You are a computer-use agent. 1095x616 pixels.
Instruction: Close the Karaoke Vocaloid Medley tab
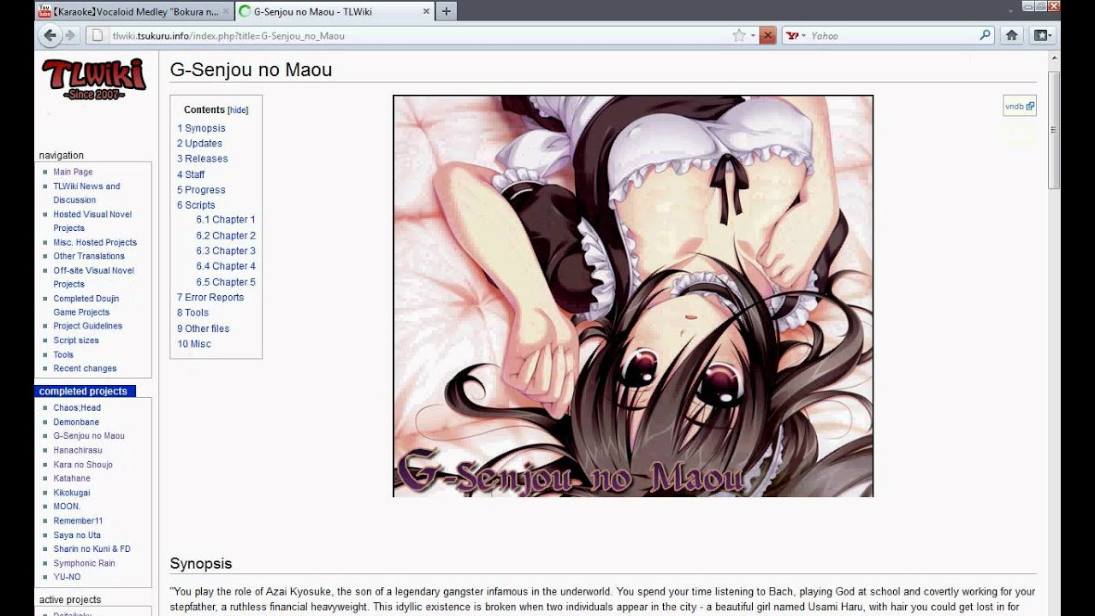click(x=227, y=11)
